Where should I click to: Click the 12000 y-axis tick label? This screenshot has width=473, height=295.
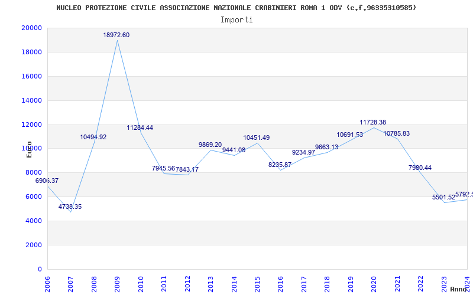tap(32, 124)
